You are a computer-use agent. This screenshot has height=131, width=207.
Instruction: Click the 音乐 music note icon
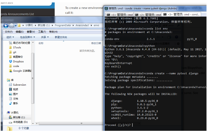10,103
